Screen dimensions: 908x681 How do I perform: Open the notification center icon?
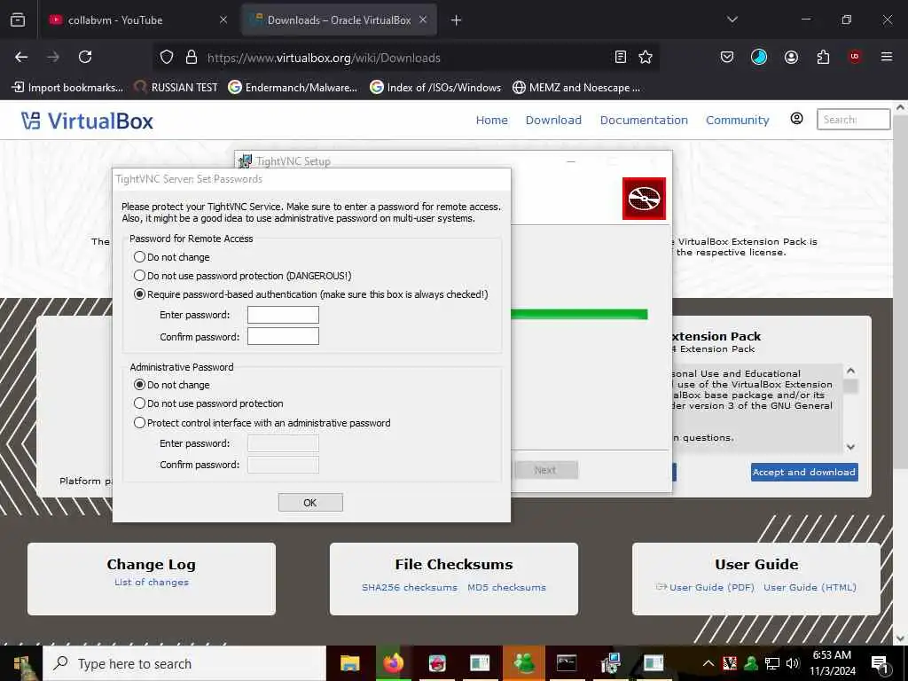pyautogui.click(x=880, y=664)
